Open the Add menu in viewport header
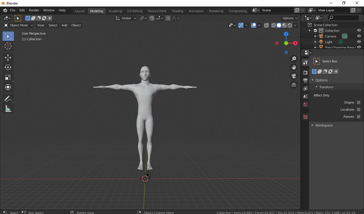 click(x=65, y=25)
